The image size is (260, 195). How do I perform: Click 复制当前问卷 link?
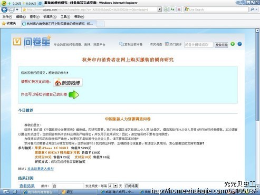click(131, 44)
